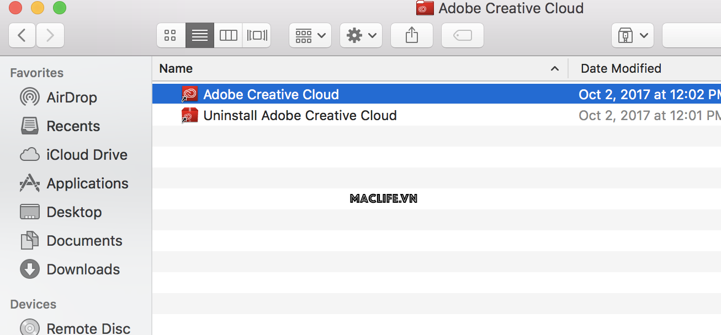721x335 pixels.
Task: Select the list view icon
Action: pos(200,35)
